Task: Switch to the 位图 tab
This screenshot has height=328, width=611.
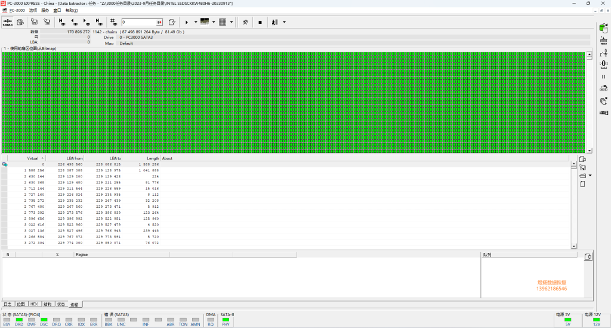Action: click(x=21, y=304)
